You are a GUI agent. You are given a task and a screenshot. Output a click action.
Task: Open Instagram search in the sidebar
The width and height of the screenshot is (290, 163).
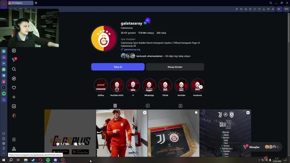(14, 69)
